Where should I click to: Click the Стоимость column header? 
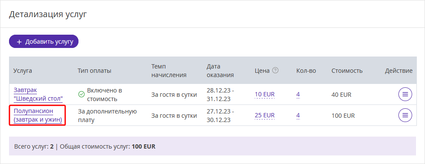coord(347,71)
